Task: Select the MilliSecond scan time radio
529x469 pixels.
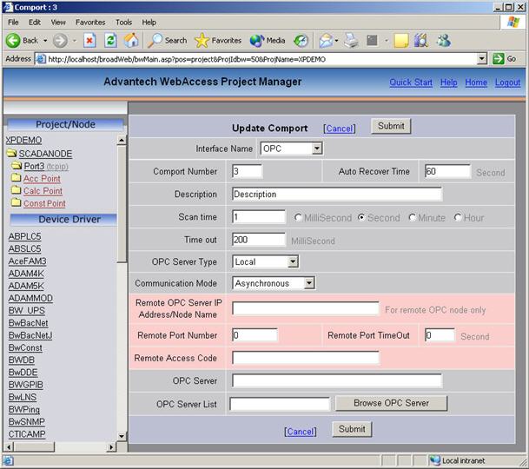Action: (x=297, y=218)
